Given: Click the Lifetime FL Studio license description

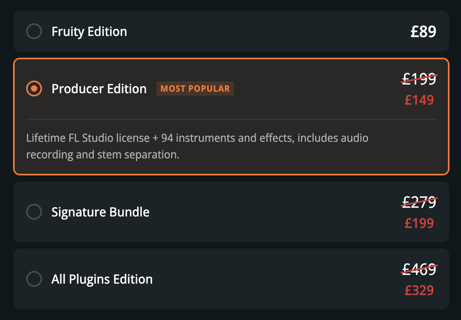Looking at the screenshot, I should click(x=197, y=145).
